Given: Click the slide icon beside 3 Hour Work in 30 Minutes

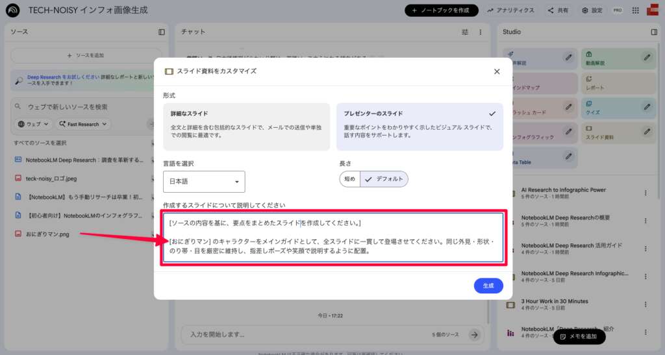Looking at the screenshot, I should pos(510,304).
